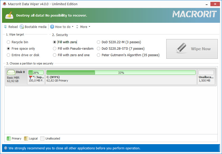The image size is (222, 154).
Task: Select the C: (NTFS) partition label
Action: (53, 77)
